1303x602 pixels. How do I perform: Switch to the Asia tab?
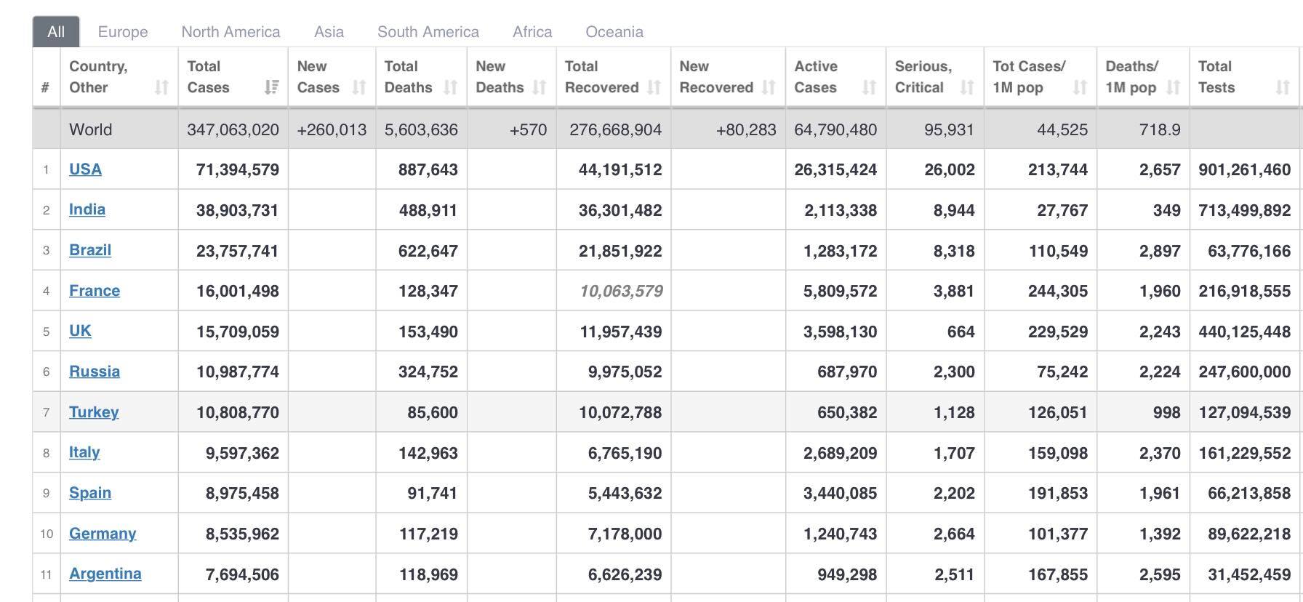329,32
